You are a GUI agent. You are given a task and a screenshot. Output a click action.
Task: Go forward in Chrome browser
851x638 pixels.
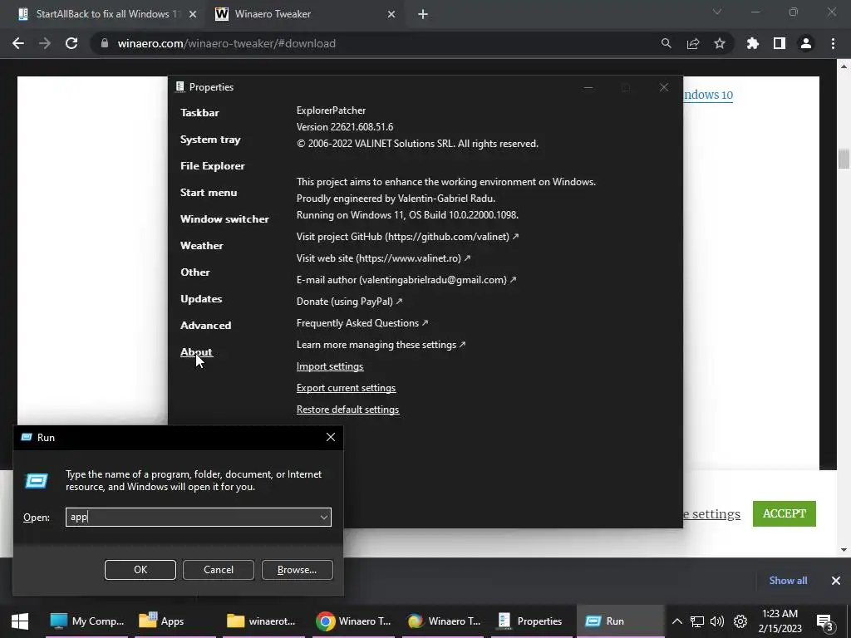[45, 43]
